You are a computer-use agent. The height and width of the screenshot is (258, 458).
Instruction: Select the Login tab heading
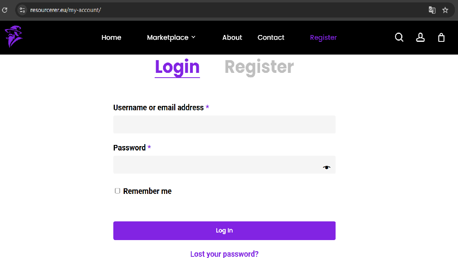177,68
